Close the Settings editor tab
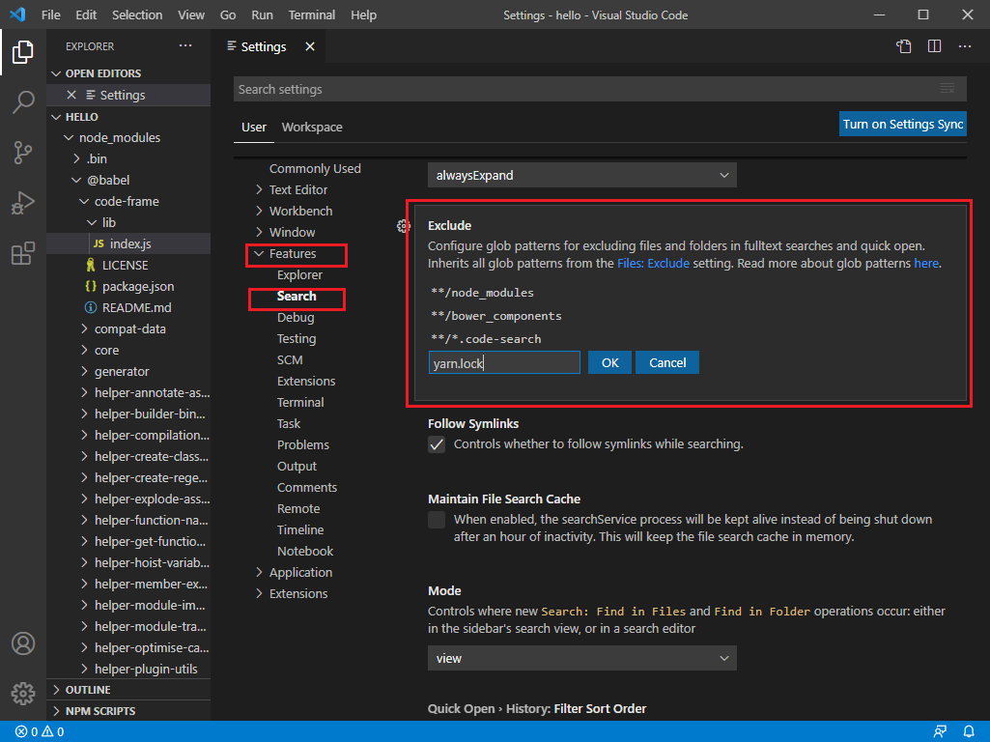This screenshot has width=990, height=742. (310, 46)
